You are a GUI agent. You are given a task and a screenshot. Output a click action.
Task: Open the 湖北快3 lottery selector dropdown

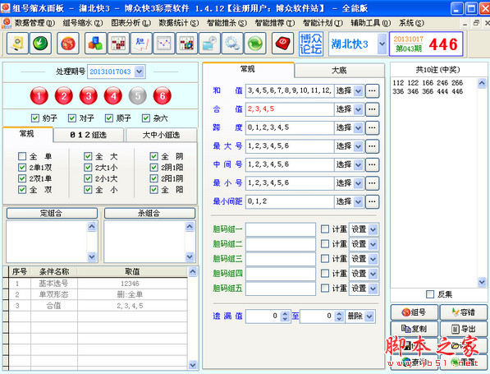click(382, 44)
